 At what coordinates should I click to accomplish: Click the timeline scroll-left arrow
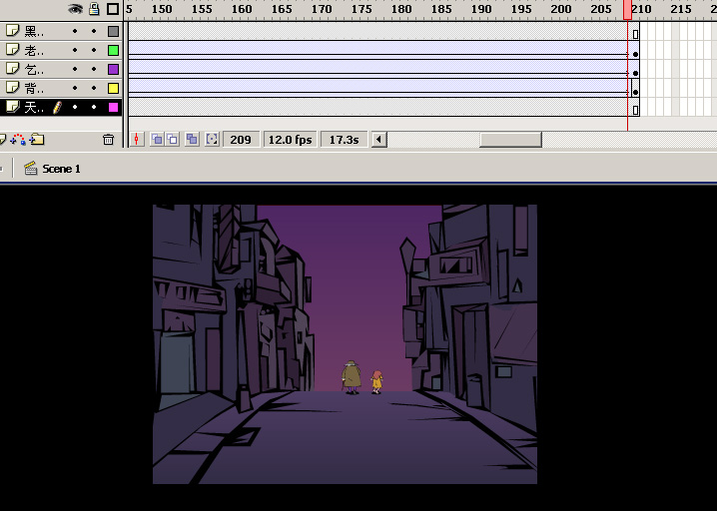(379, 140)
